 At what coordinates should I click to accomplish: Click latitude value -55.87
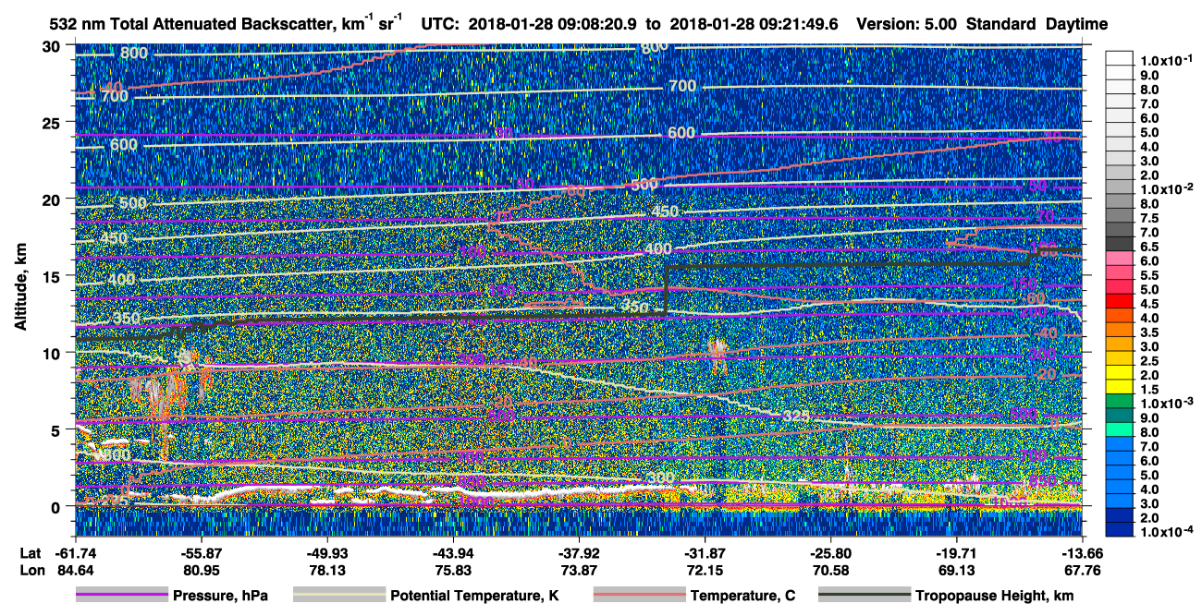pyautogui.click(x=201, y=553)
